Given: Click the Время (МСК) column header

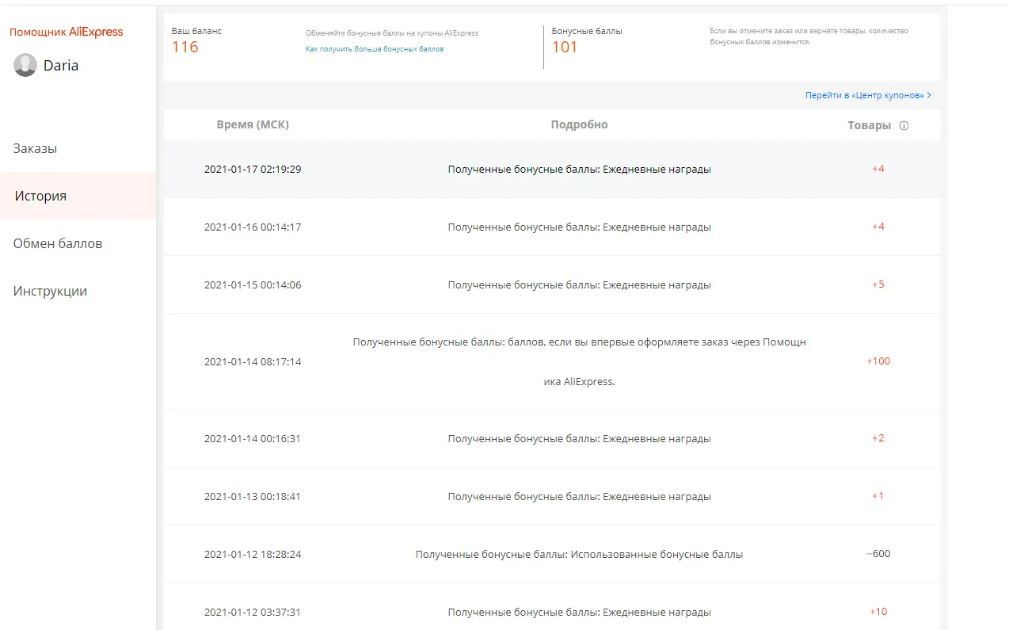Looking at the screenshot, I should pos(253,125).
